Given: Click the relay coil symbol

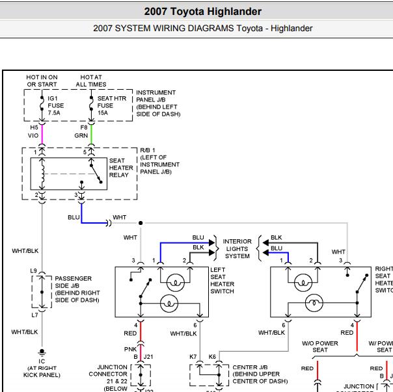Looking at the screenshot, I should coord(42,174).
